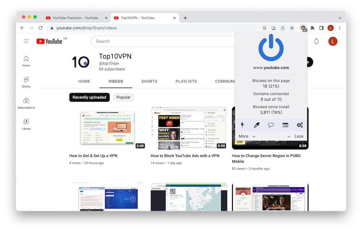Image resolution: width=362 pixels, height=232 pixels.
Task: Click the @top10vpn channel handle
Action: point(109,63)
